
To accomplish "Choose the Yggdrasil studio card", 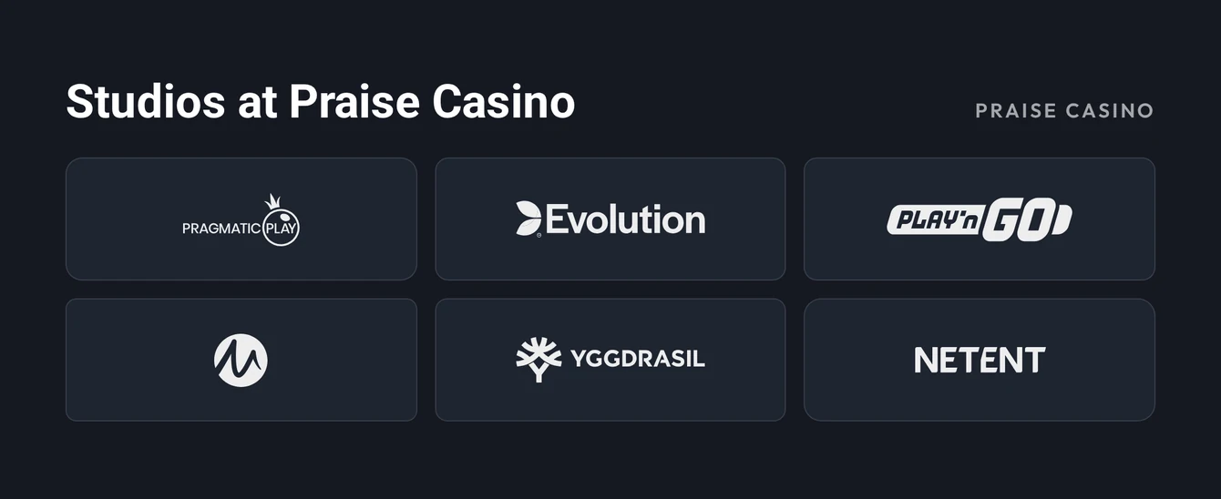I will pyautogui.click(x=610, y=360).
